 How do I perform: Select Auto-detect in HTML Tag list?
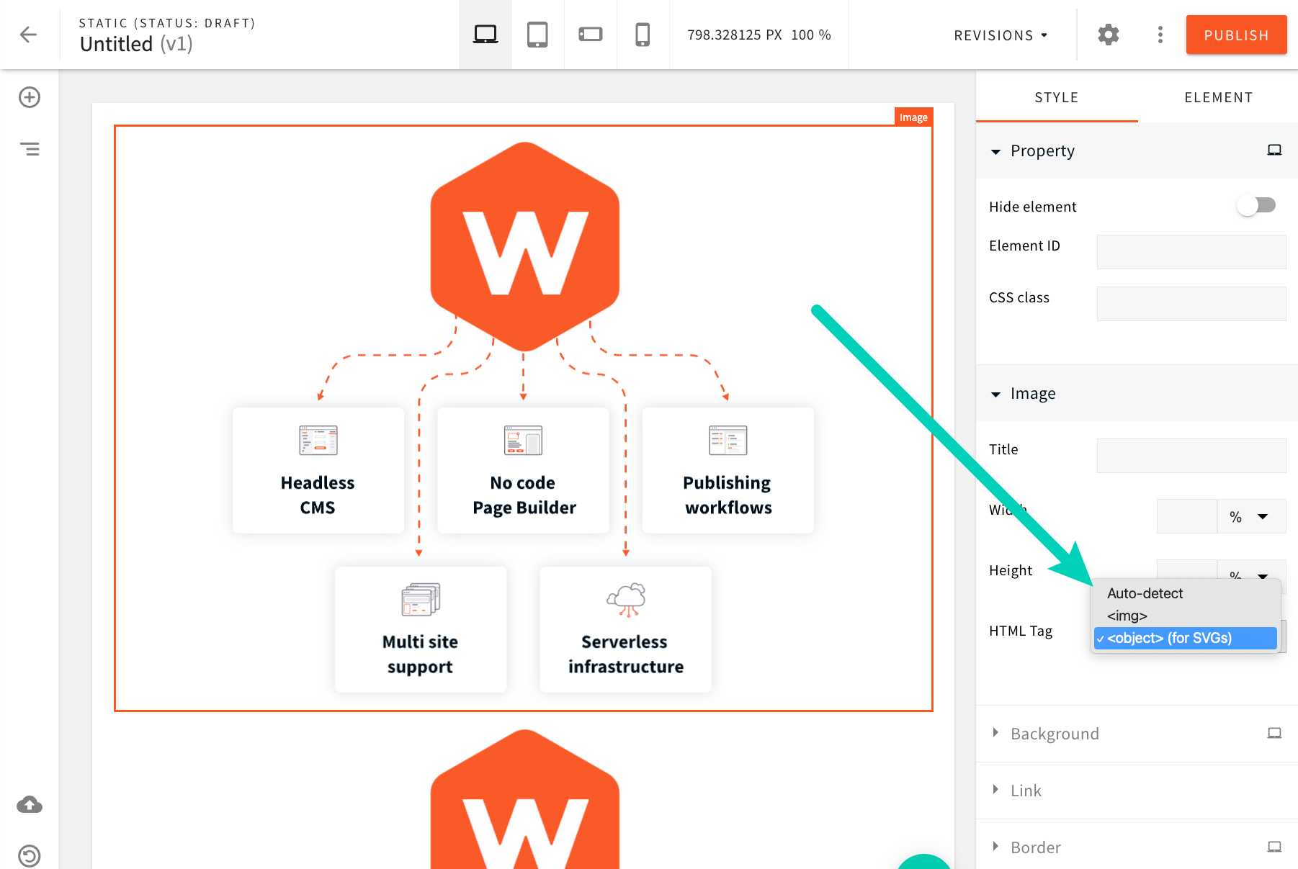[1145, 593]
